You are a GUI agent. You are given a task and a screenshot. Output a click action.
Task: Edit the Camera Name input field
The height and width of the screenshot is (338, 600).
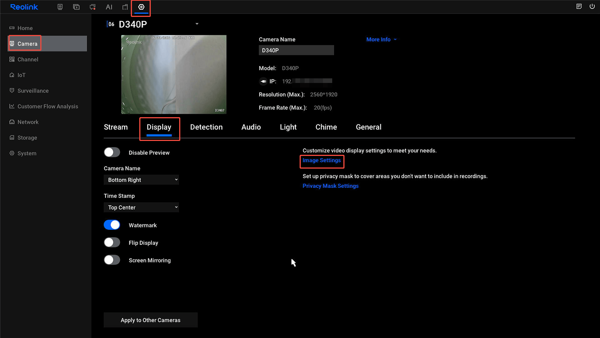[296, 50]
